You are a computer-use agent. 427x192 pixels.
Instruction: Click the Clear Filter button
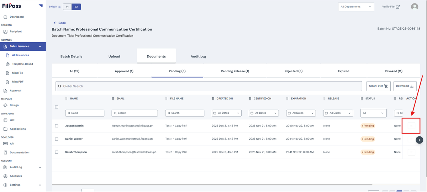(379, 86)
